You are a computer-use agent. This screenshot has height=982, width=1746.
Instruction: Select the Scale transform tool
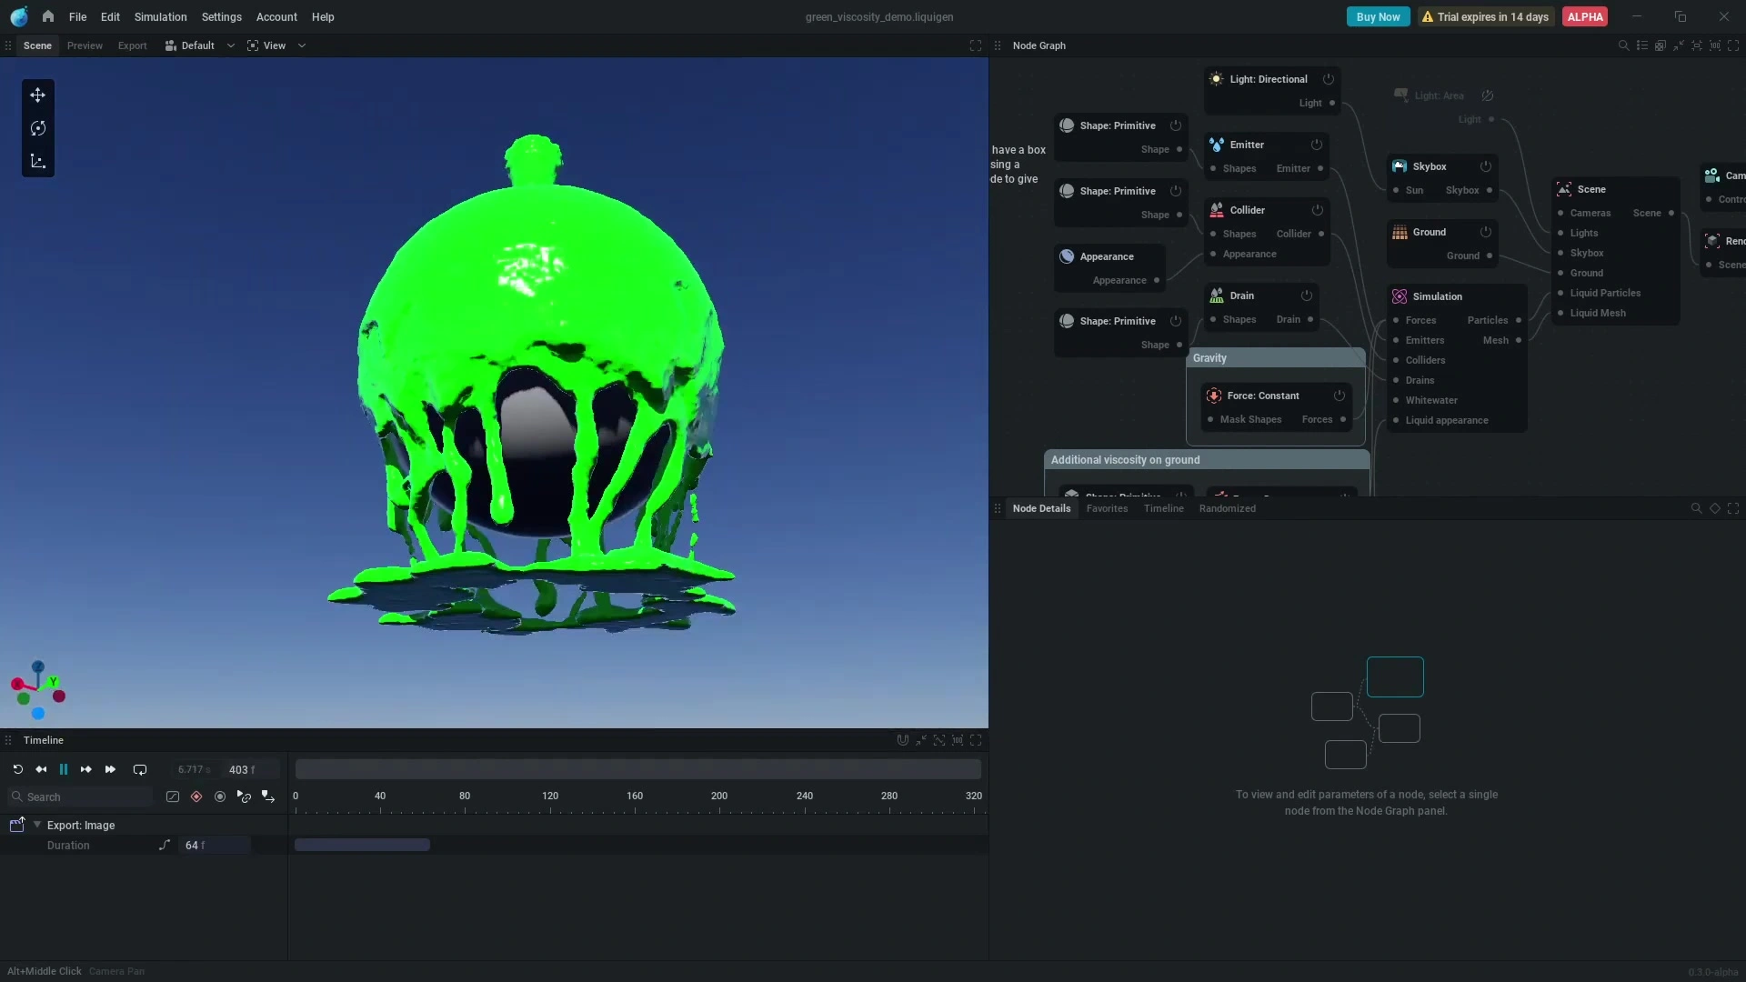tap(37, 161)
